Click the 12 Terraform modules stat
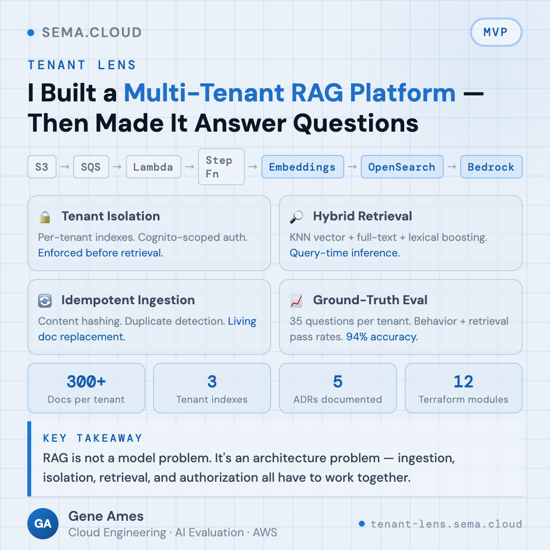The width and height of the screenshot is (550, 550). pyautogui.click(x=463, y=388)
